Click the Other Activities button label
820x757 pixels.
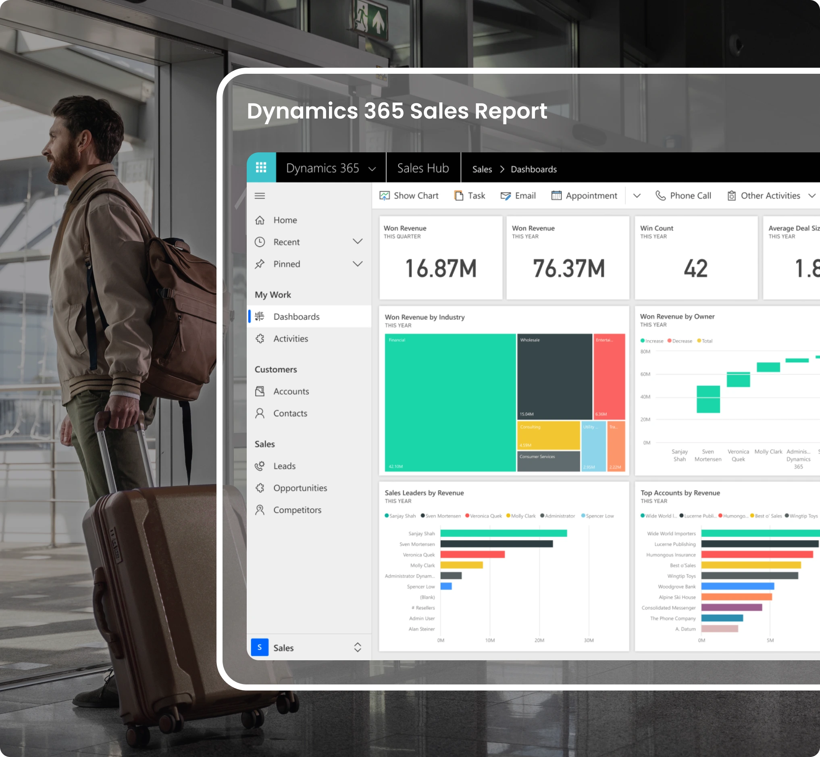click(770, 196)
